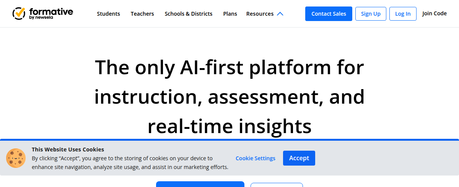Click the "This Website Uses Cookies" title

(x=68, y=150)
